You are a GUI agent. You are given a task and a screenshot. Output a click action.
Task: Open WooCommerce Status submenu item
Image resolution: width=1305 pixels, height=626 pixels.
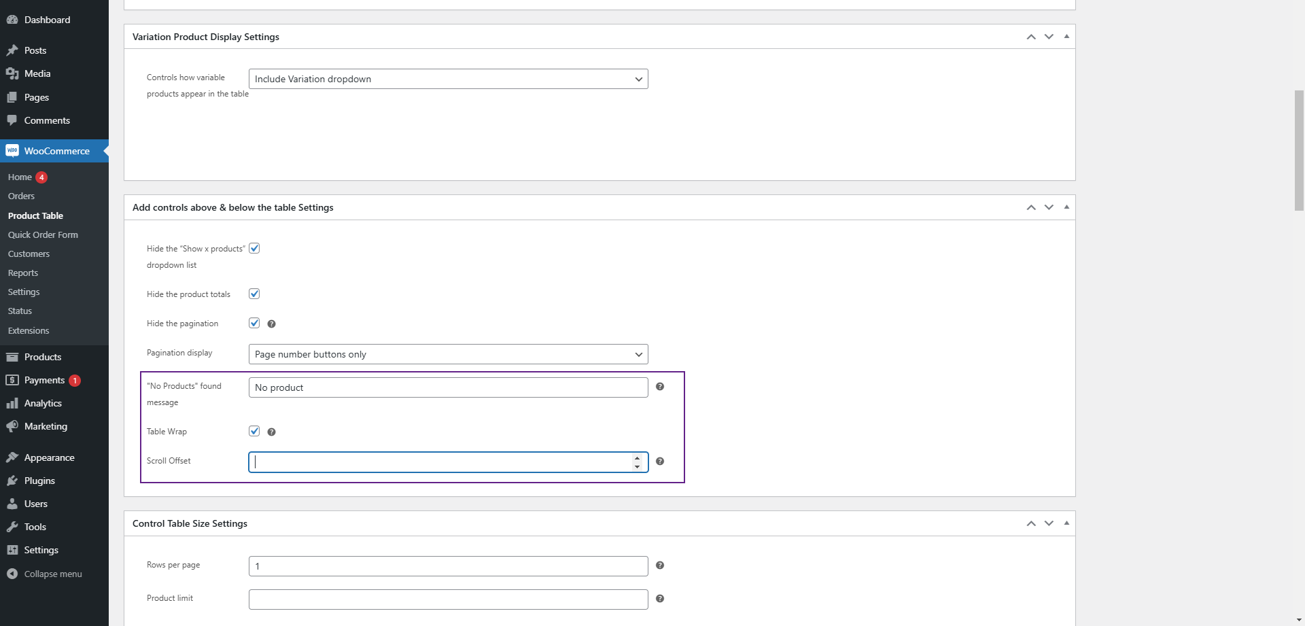point(20,311)
